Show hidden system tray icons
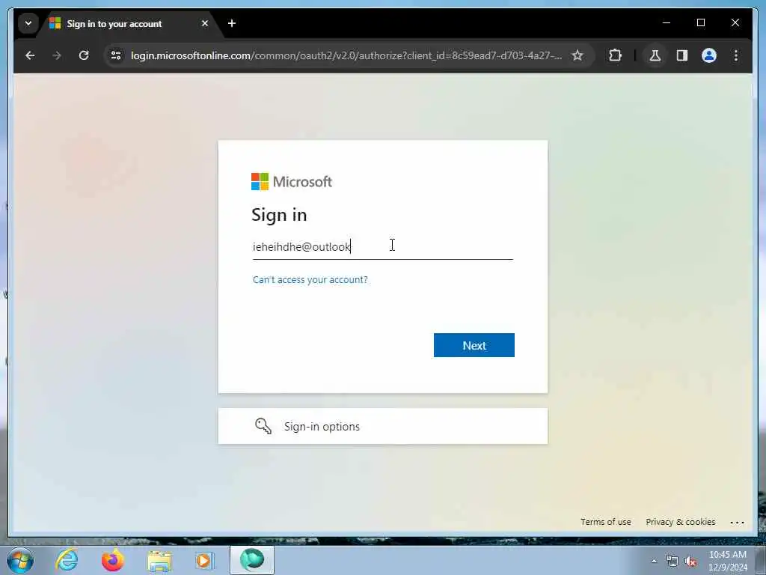 [654, 561]
